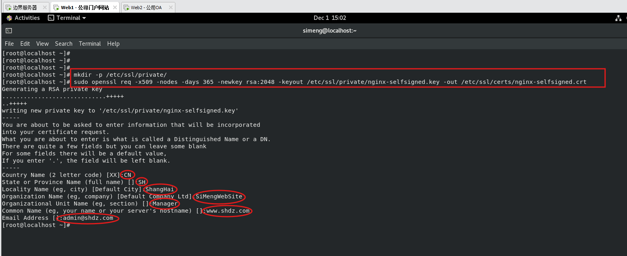Click the simeng@localhost window title
This screenshot has height=256, width=627.
(330, 31)
